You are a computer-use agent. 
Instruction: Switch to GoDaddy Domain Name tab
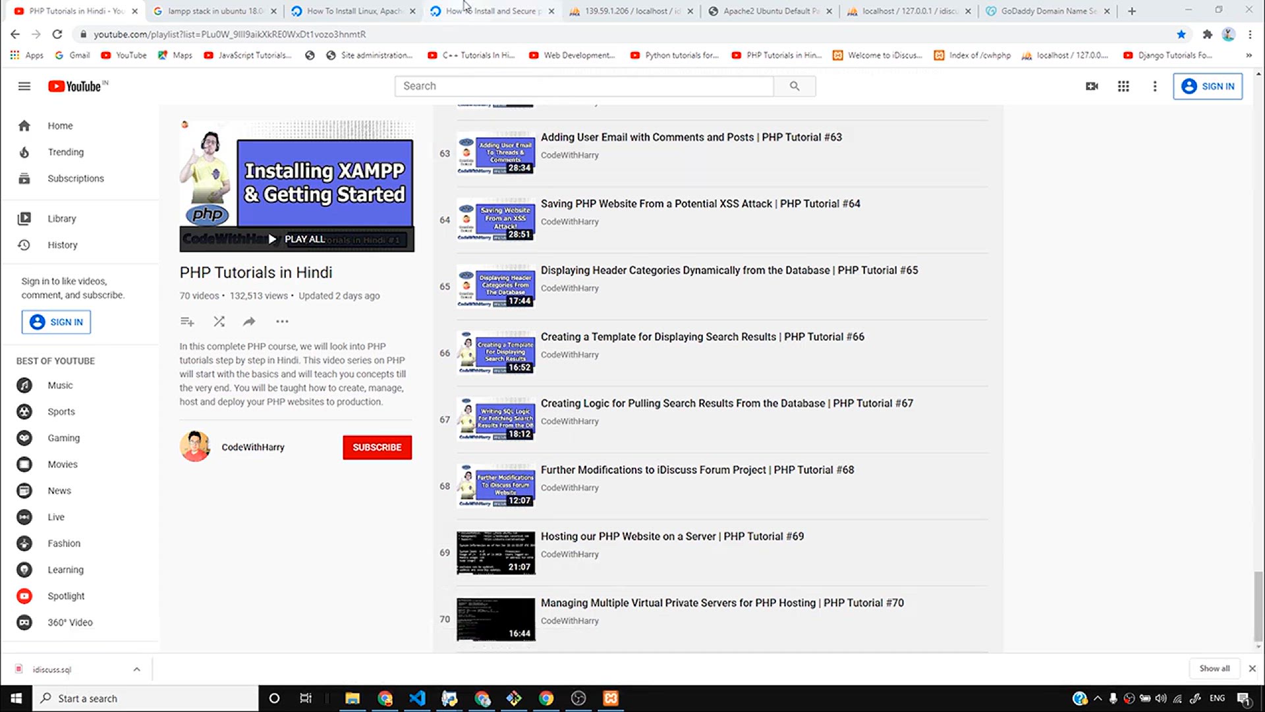click(1048, 11)
